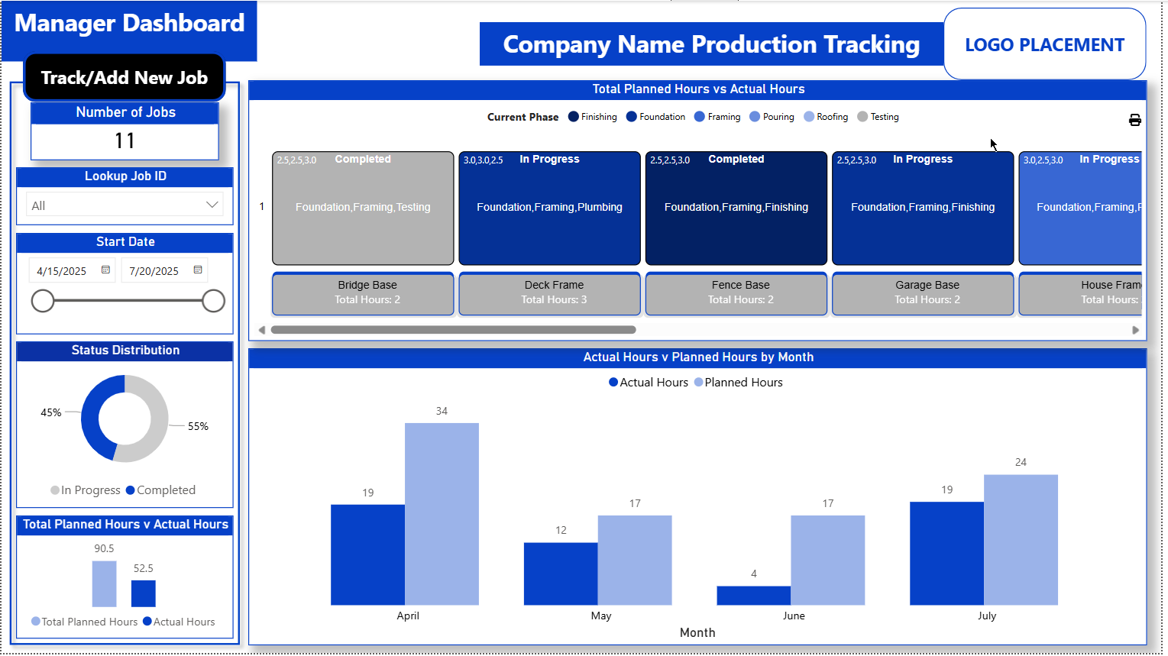Screen dimensions: 1168x656
Task: Select the April Planned Hours bar
Action: coord(442,513)
